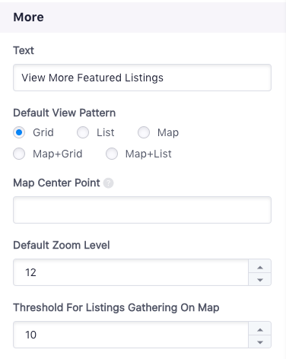Click the Grid radio label text
Viewport: 286px width, 359px height.
43,132
